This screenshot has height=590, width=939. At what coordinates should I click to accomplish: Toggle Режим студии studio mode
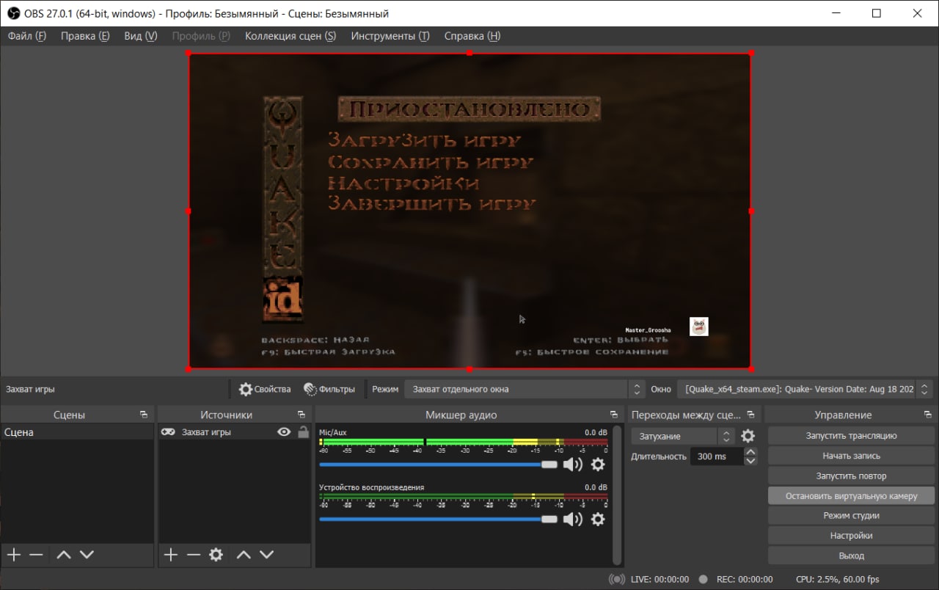click(x=851, y=515)
